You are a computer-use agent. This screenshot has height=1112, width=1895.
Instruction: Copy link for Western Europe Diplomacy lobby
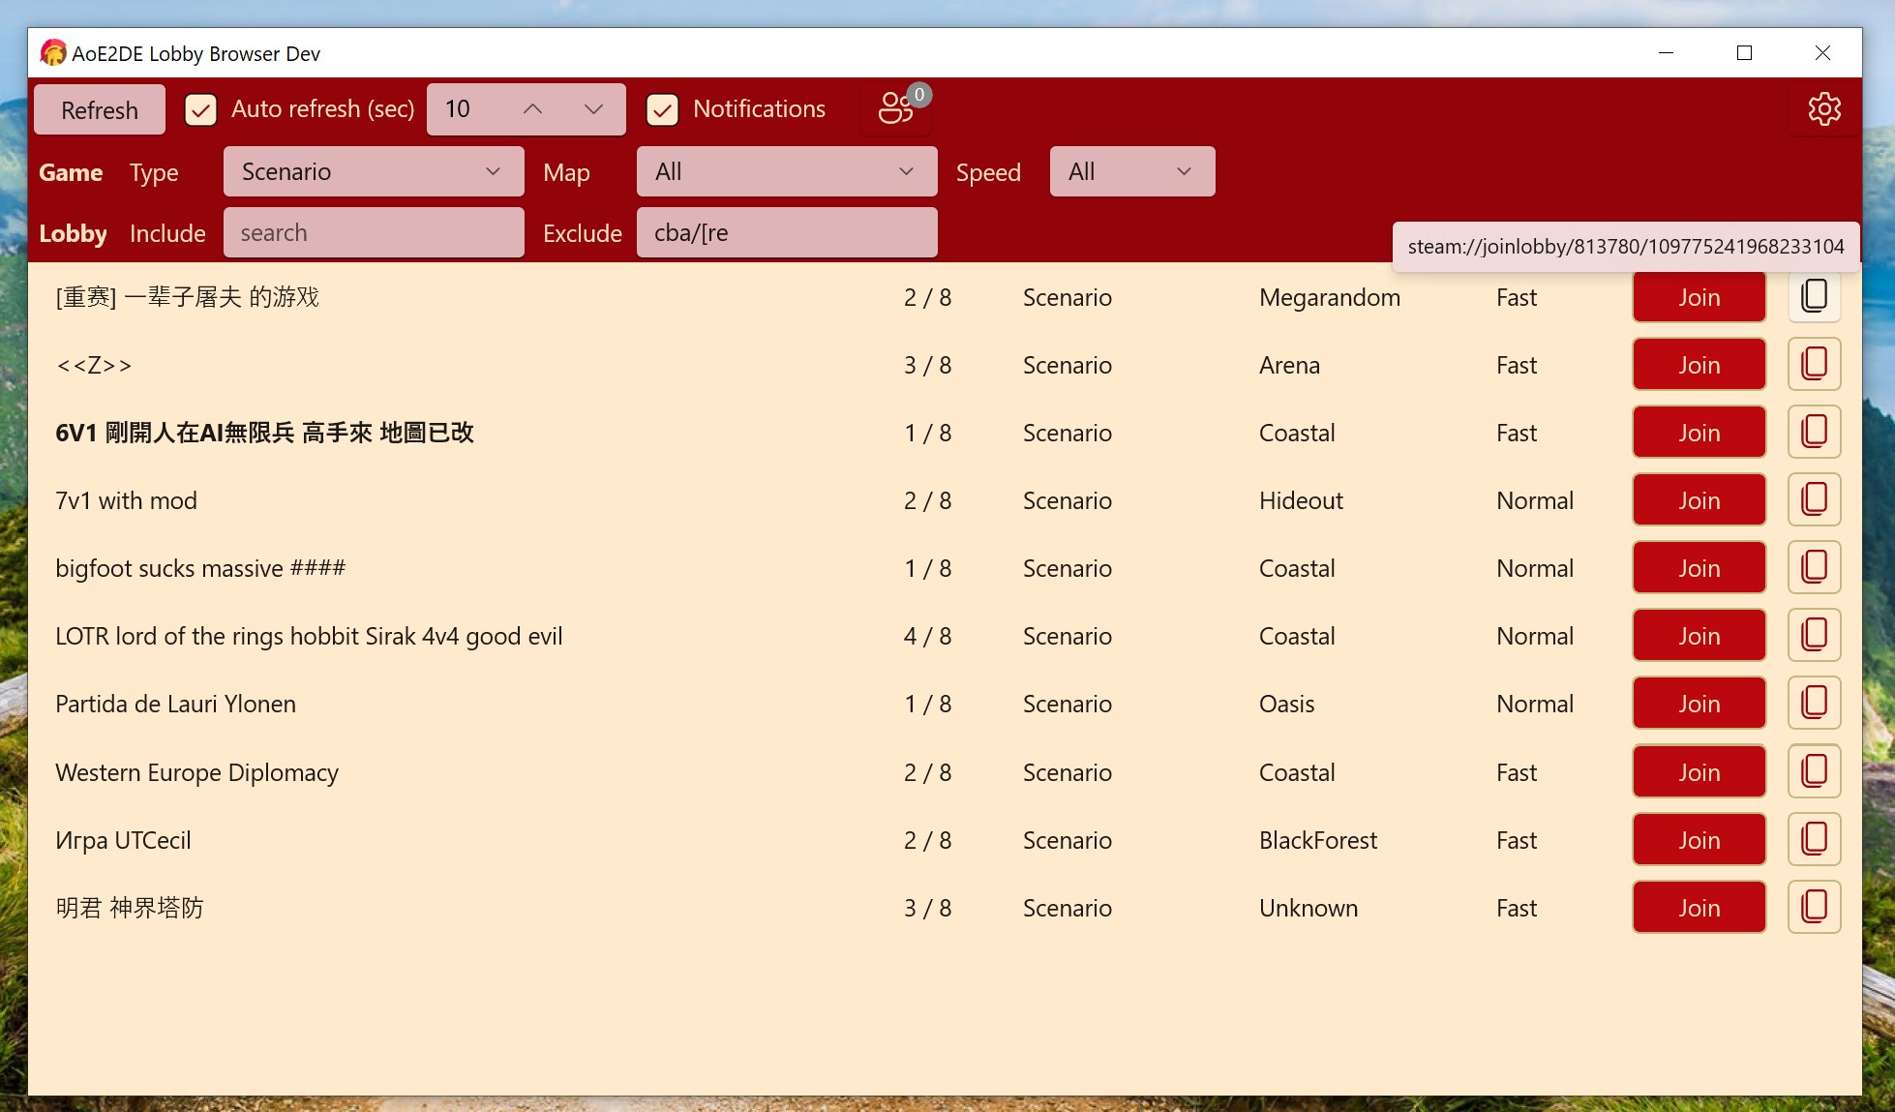1814,772
